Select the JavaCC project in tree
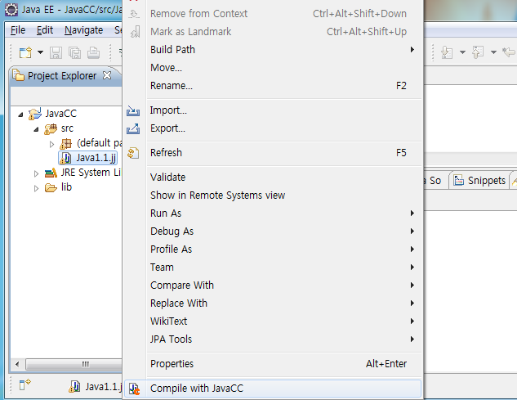Screen dimensions: 517x400 pos(53,114)
